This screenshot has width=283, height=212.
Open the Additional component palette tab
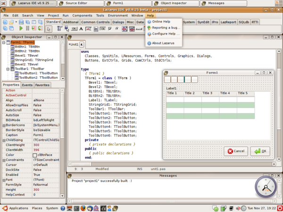pos(70,22)
